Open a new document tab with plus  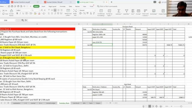pos(111,2)
